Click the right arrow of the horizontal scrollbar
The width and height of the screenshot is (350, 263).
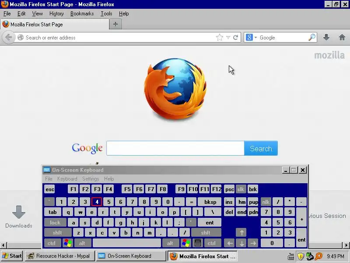[346, 245]
